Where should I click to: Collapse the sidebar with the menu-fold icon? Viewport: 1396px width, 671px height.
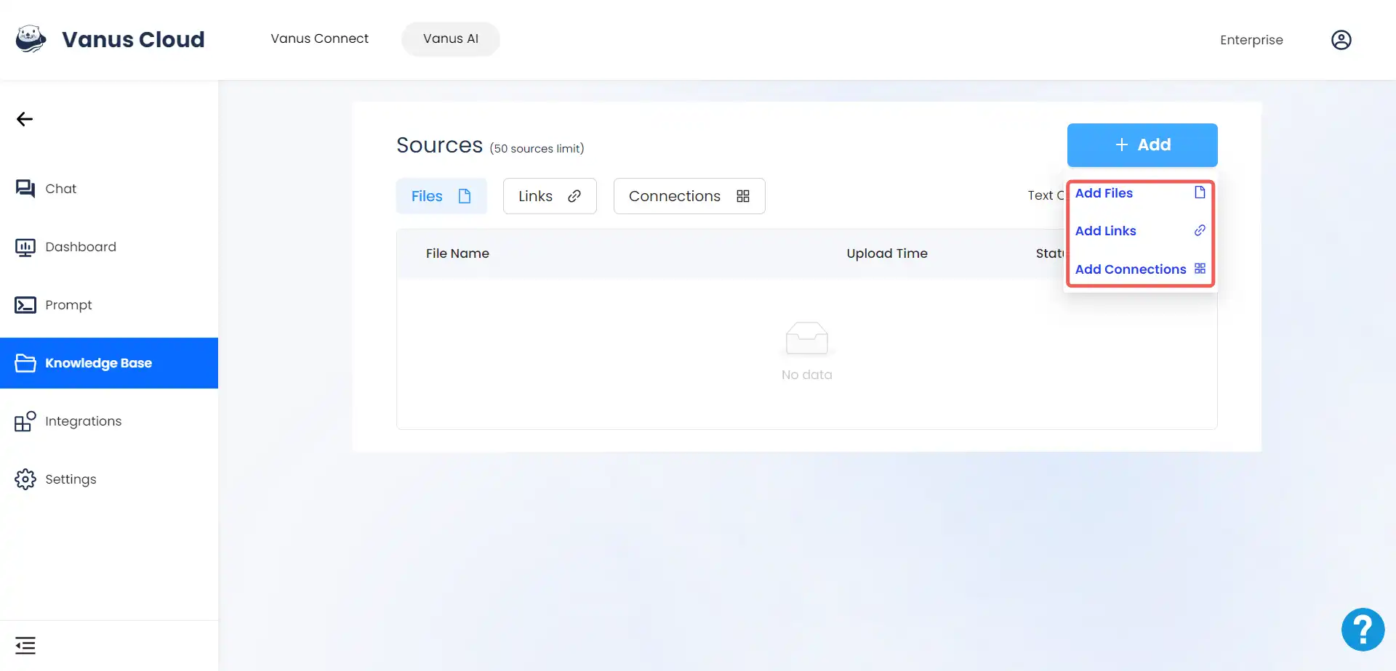(x=25, y=645)
